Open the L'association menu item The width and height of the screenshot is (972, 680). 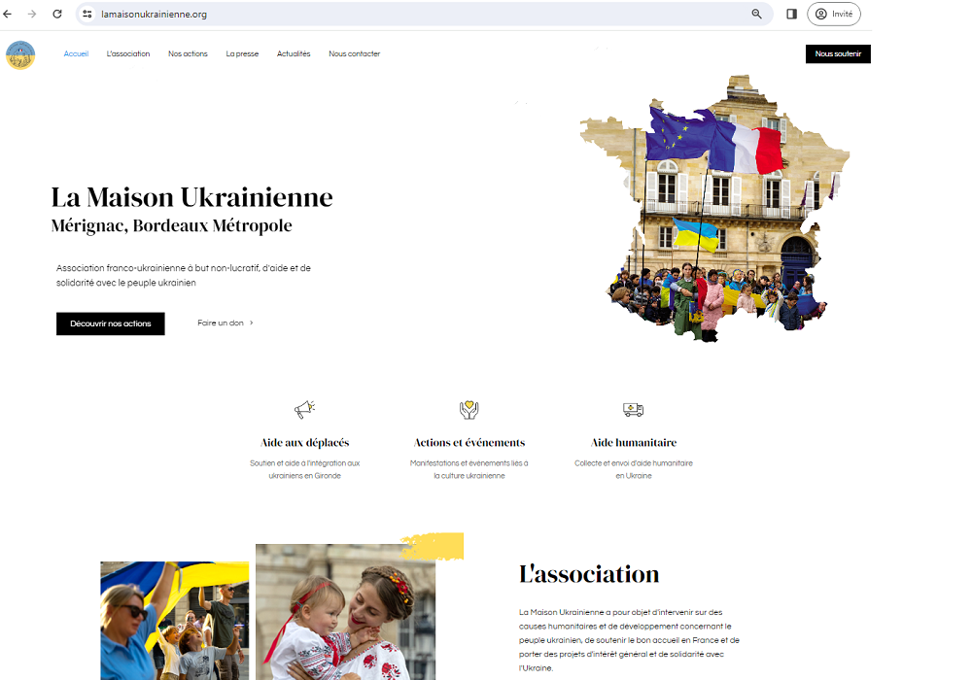128,53
